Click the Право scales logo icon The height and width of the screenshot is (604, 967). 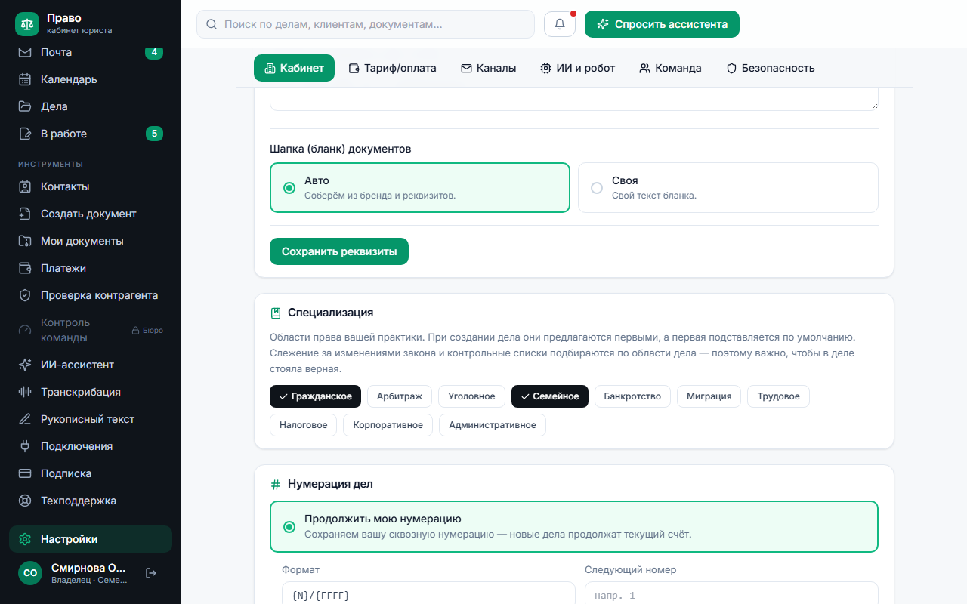[27, 24]
